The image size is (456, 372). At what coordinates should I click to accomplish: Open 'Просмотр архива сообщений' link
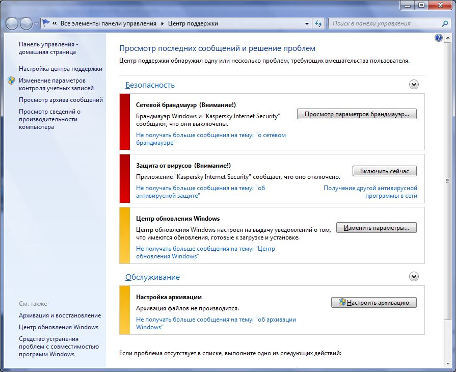tap(61, 100)
